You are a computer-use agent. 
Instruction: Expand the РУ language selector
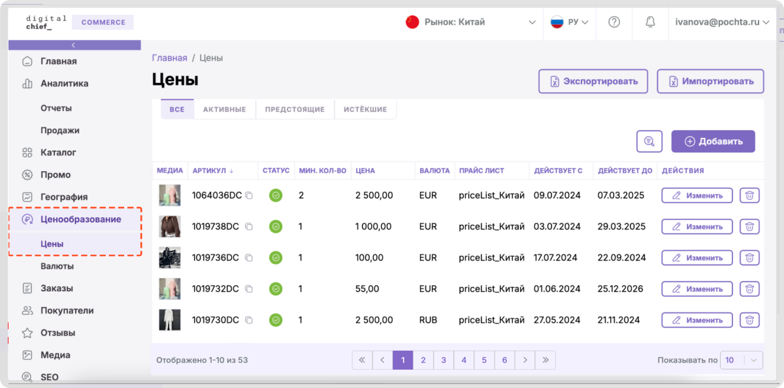coord(569,22)
